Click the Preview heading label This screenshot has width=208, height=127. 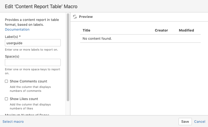pyautogui.click(x=86, y=17)
